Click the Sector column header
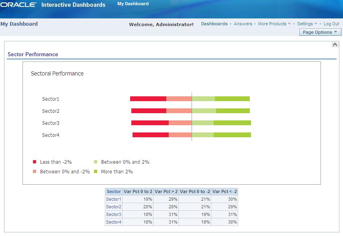The height and width of the screenshot is (236, 343). (113, 191)
